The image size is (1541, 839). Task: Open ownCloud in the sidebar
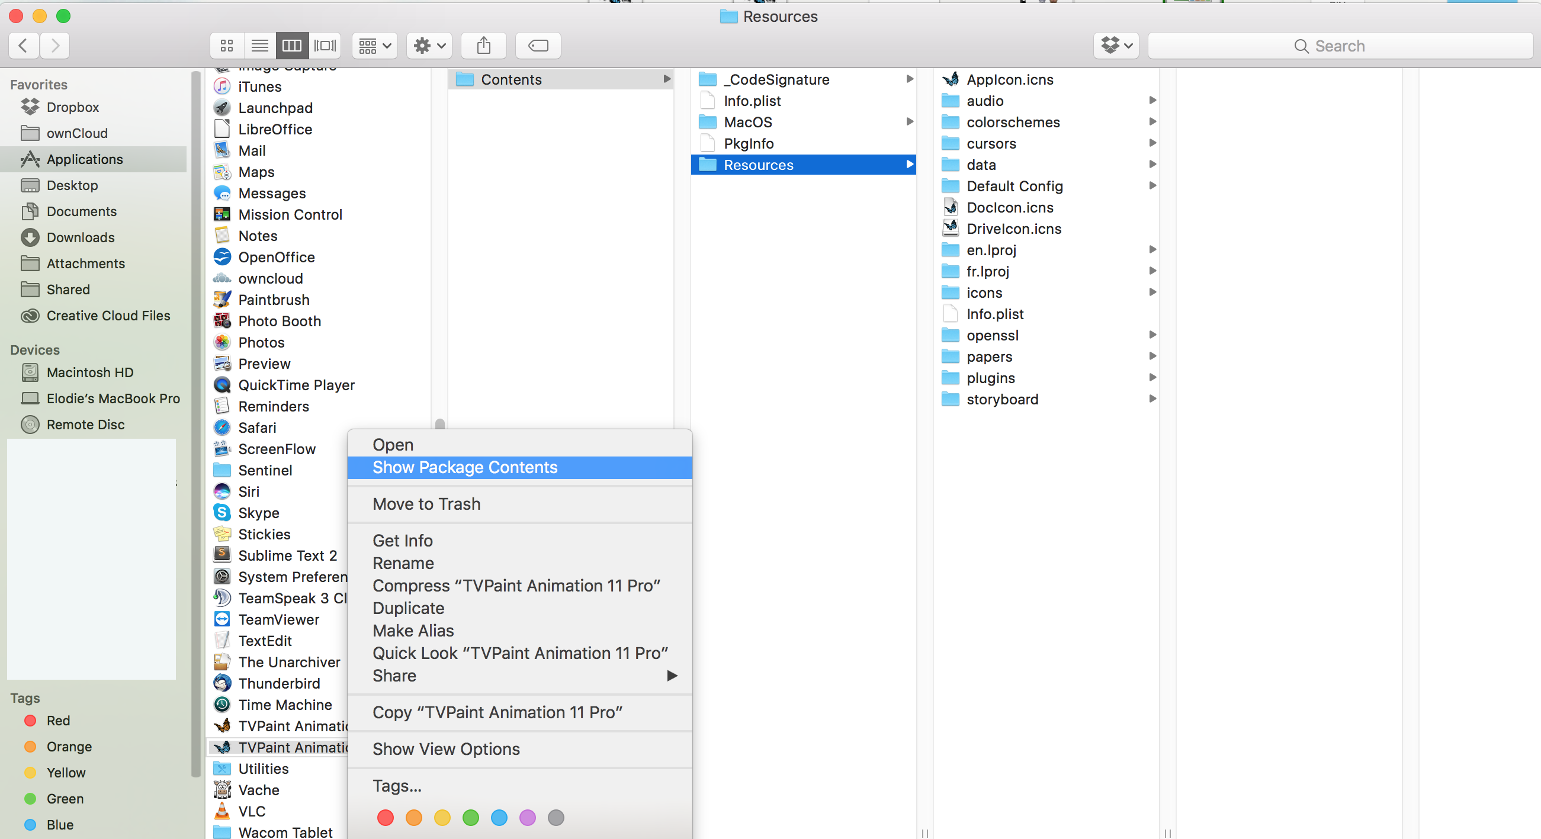(x=94, y=133)
